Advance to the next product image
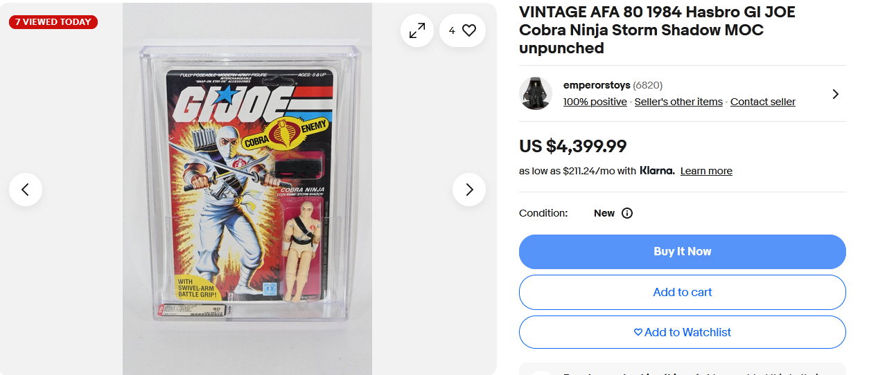Image resolution: width=878 pixels, height=375 pixels. pyautogui.click(x=469, y=190)
